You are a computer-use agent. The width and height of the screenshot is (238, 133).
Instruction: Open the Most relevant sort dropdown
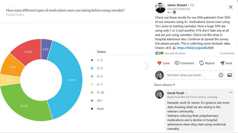pos(165,85)
